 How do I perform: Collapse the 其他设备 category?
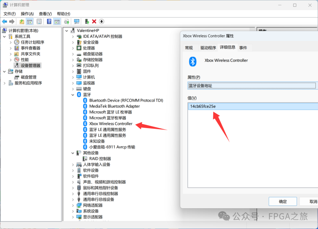(x=73, y=153)
